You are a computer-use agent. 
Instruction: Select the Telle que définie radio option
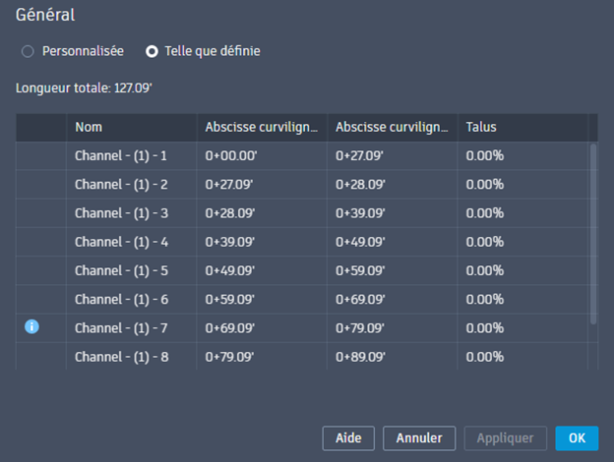click(152, 50)
